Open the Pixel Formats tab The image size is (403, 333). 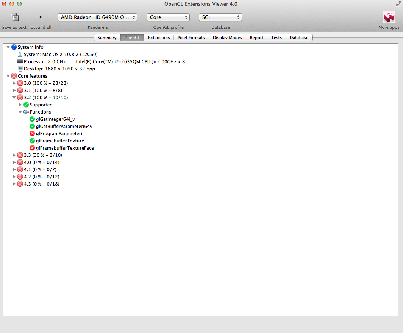191,38
